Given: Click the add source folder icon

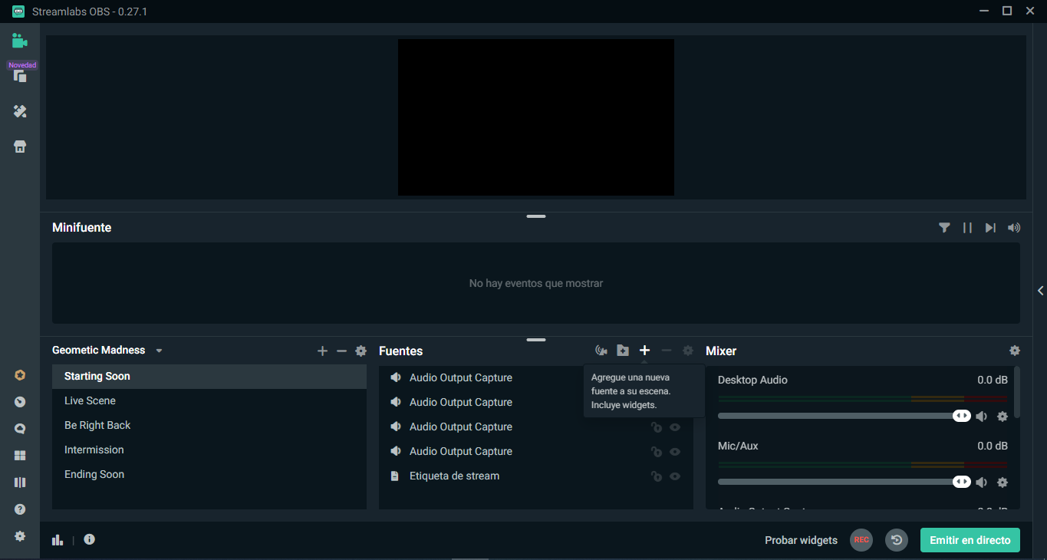Looking at the screenshot, I should click(x=623, y=351).
